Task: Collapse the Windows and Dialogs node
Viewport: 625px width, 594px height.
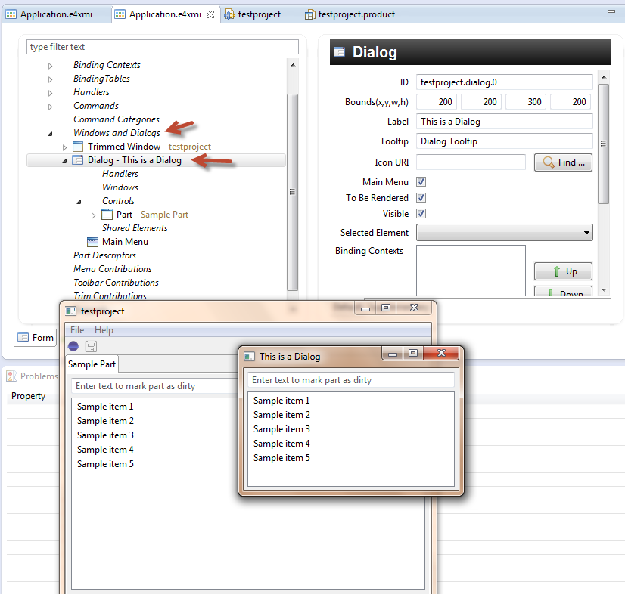Action: (x=50, y=134)
